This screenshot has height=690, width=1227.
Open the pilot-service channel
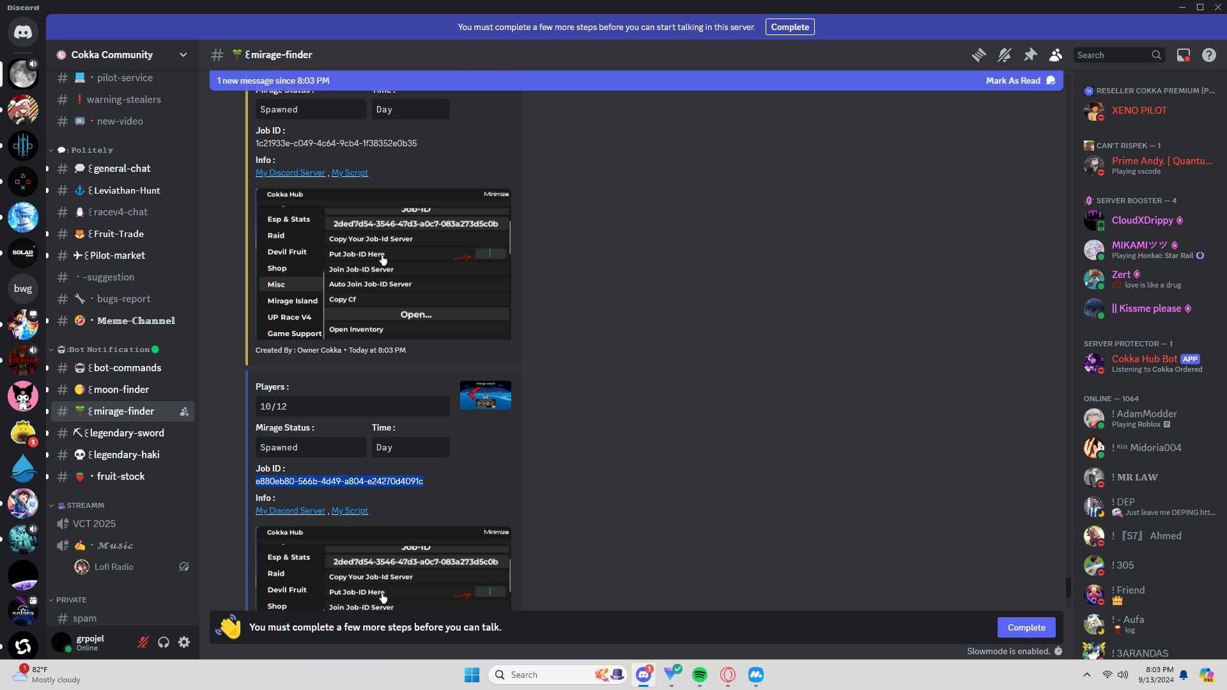coord(123,78)
